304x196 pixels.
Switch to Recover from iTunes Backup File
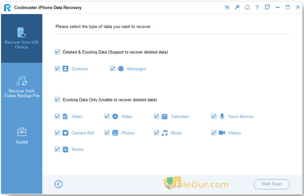21,87
